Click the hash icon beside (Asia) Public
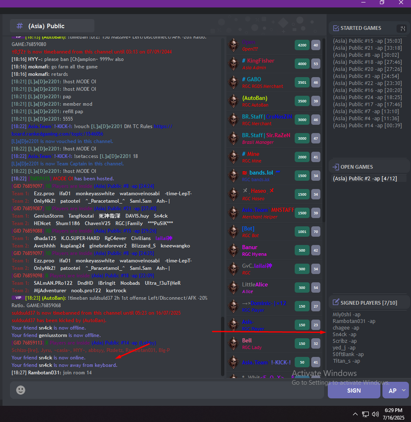 click(19, 26)
